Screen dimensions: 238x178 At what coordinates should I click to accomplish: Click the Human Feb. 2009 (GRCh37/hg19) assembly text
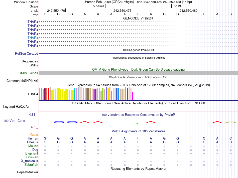coord(109,2)
